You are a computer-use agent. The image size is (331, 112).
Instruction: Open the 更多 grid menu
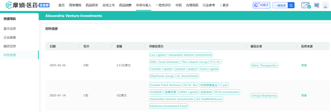pos(224,5)
